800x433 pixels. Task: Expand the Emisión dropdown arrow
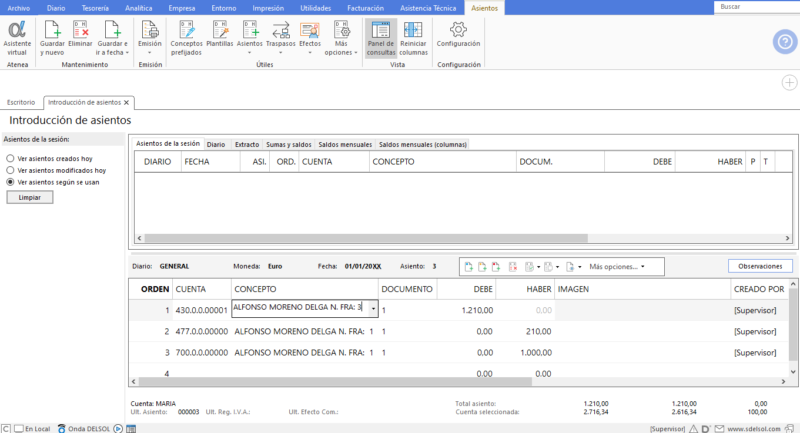(x=150, y=52)
